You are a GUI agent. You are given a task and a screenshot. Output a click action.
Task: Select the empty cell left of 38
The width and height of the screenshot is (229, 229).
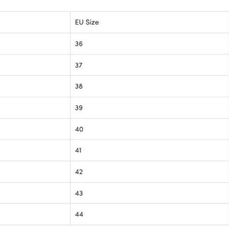tap(35, 87)
